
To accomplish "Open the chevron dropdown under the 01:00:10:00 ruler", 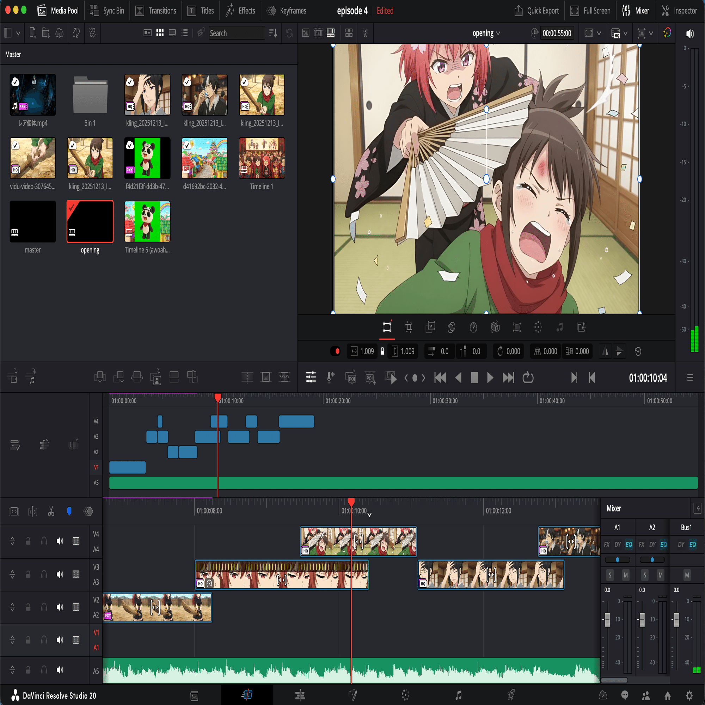I will click(370, 515).
